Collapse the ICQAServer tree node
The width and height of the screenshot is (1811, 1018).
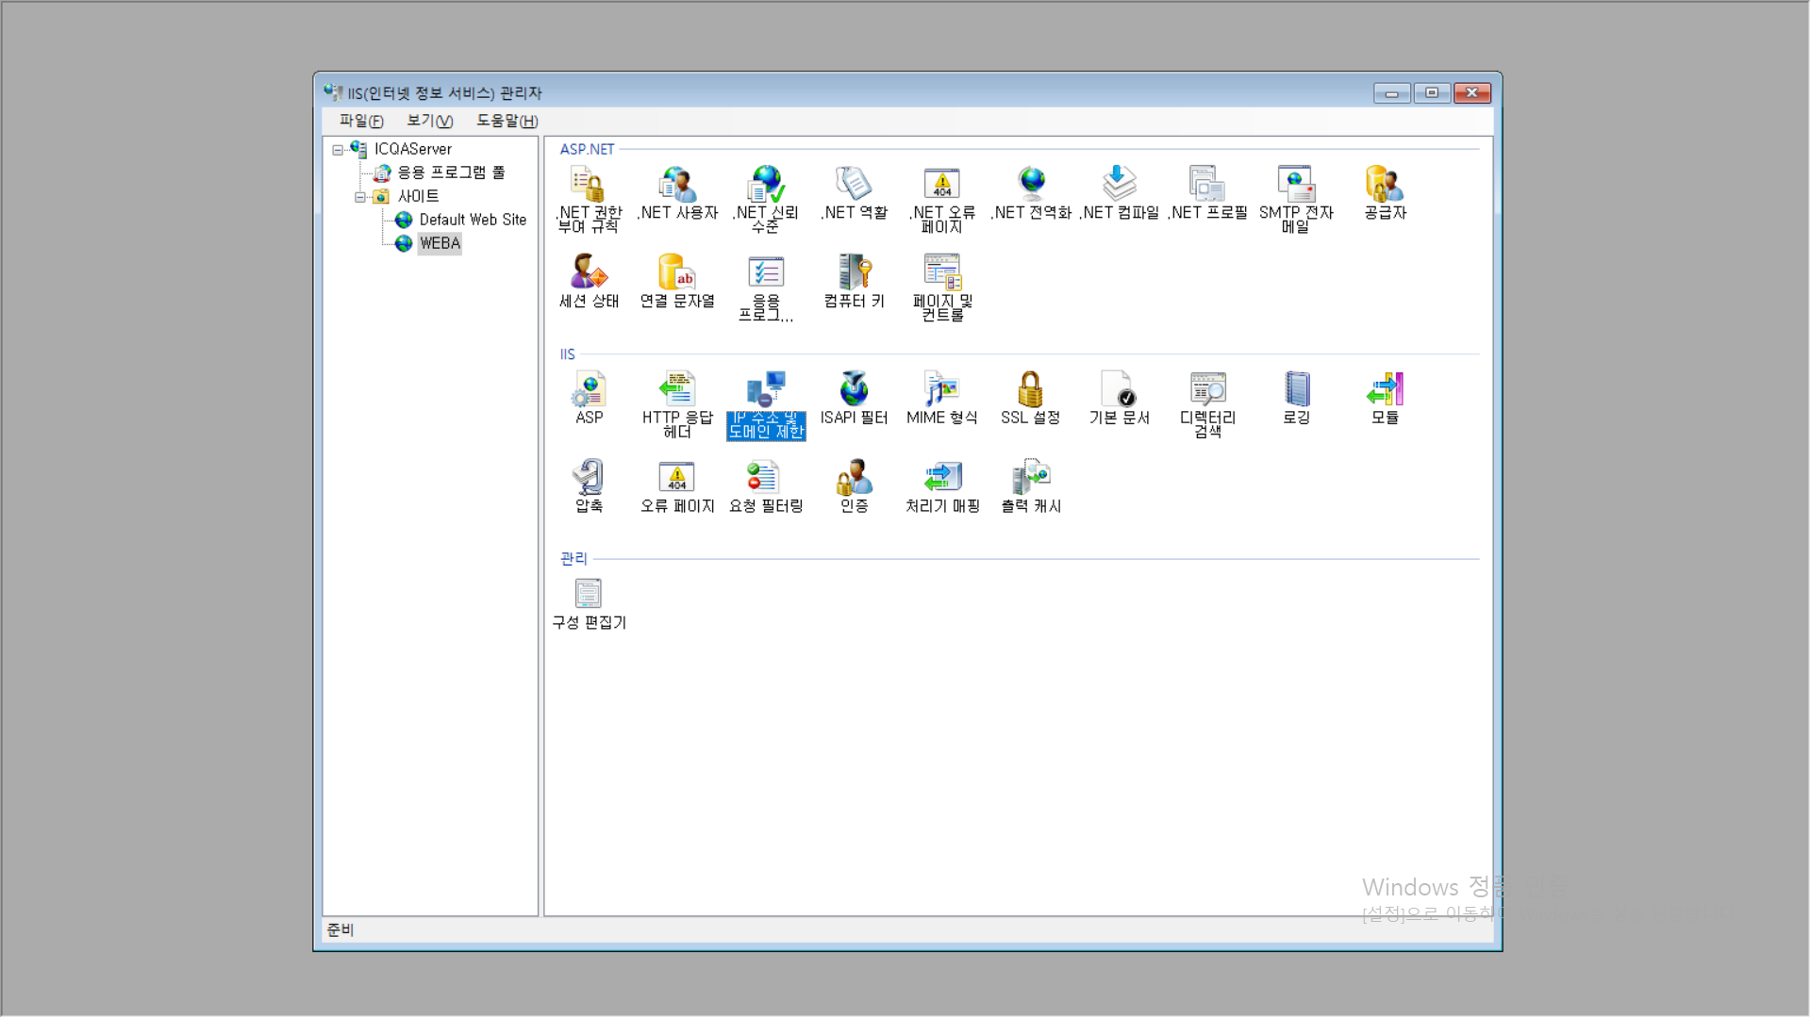337,150
